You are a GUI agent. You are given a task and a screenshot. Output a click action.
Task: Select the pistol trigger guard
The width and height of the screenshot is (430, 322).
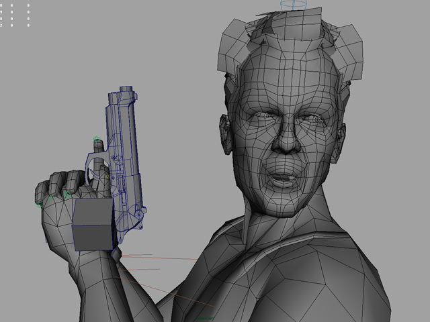pos(96,163)
